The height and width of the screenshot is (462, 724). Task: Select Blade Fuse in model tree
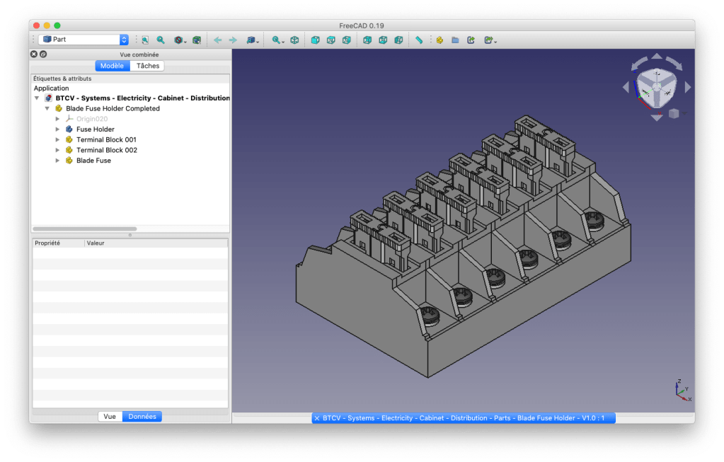click(93, 161)
